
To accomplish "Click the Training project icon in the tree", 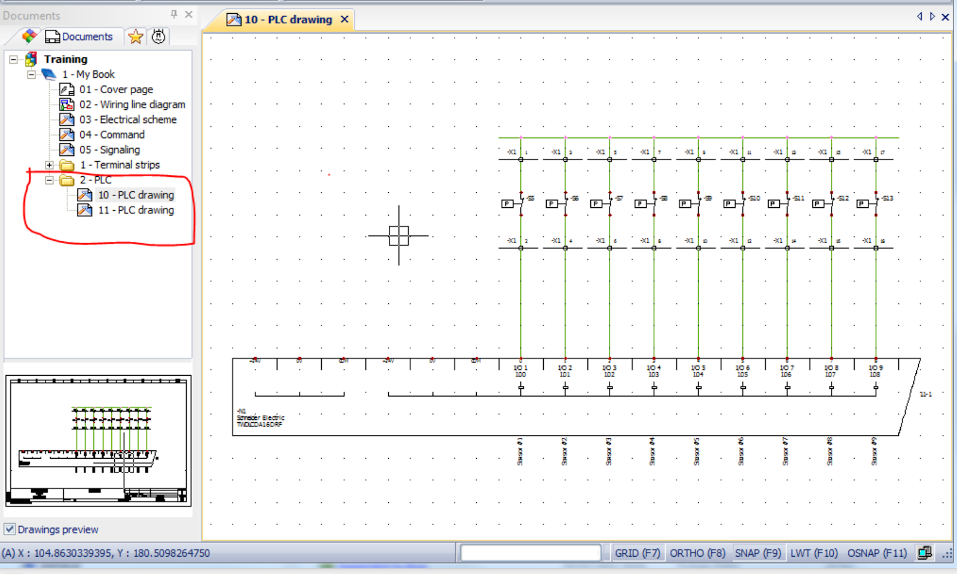I will 30,59.
